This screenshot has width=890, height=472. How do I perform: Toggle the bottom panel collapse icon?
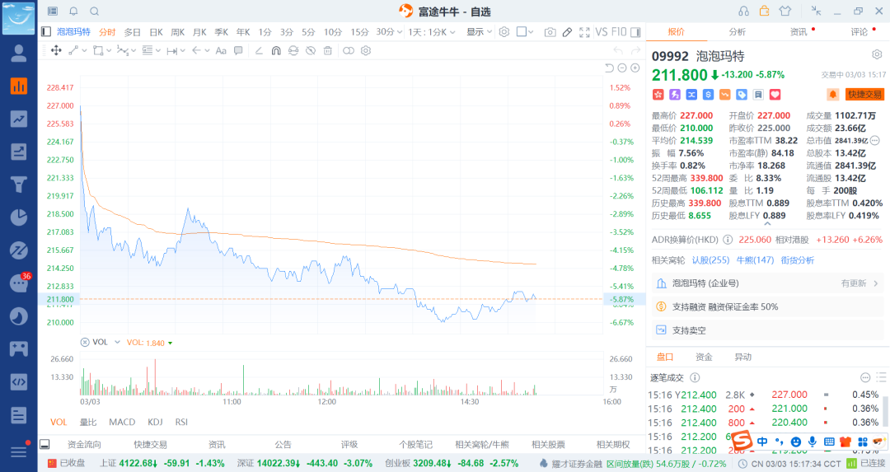(44, 444)
